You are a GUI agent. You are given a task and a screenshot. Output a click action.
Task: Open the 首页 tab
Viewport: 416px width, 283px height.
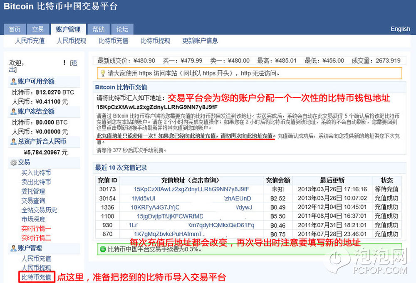pyautogui.click(x=15, y=29)
